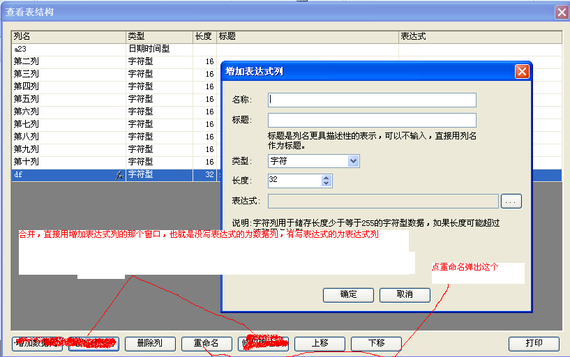Image resolution: width=570 pixels, height=357 pixels.
Task: Click the 取消 button
Action: pos(405,294)
